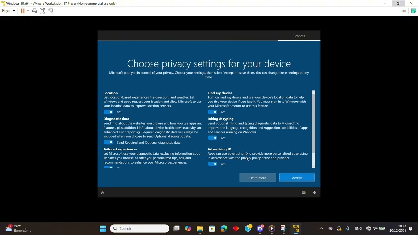Toggle the Inking & typing switch
Image resolution: width=418 pixels, height=235 pixels.
point(212,138)
